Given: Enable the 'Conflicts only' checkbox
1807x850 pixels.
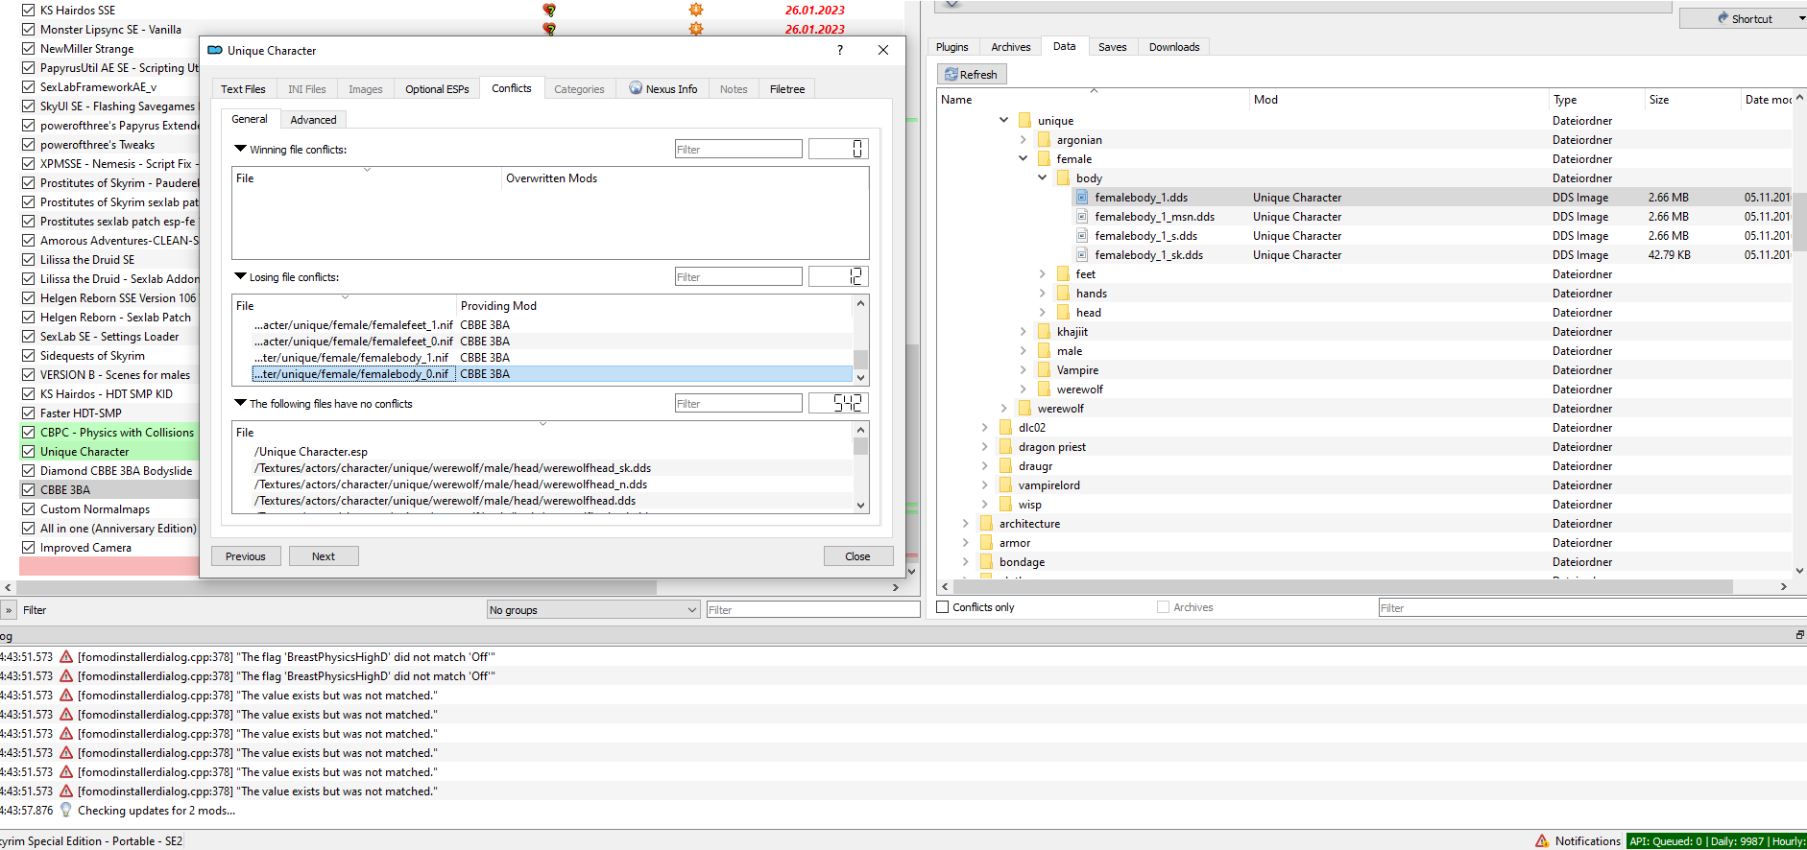Looking at the screenshot, I should tap(943, 607).
